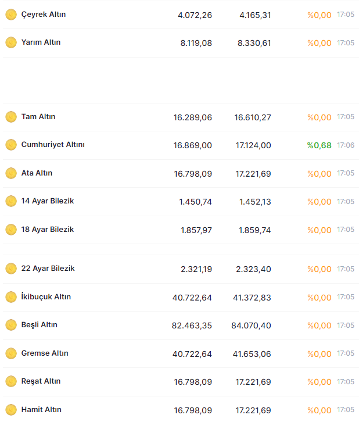Click the gold coin icon beside Çeyrek Altın
359x422 pixels.
[11, 15]
